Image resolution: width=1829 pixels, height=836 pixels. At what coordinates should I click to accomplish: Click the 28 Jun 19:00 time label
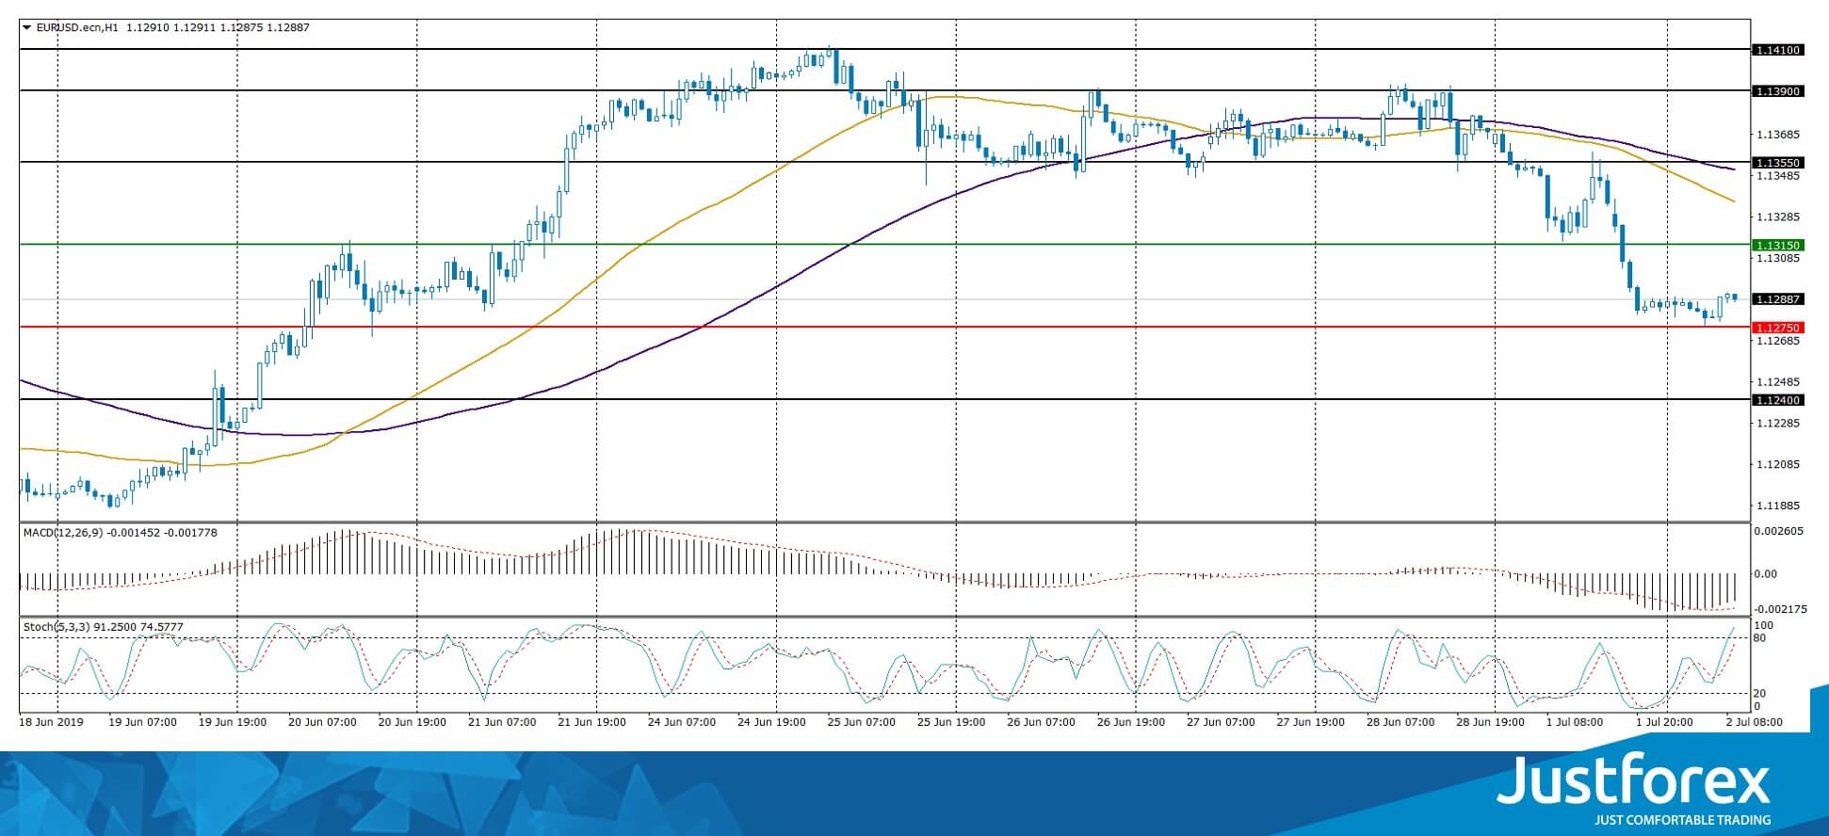[x=1490, y=722]
